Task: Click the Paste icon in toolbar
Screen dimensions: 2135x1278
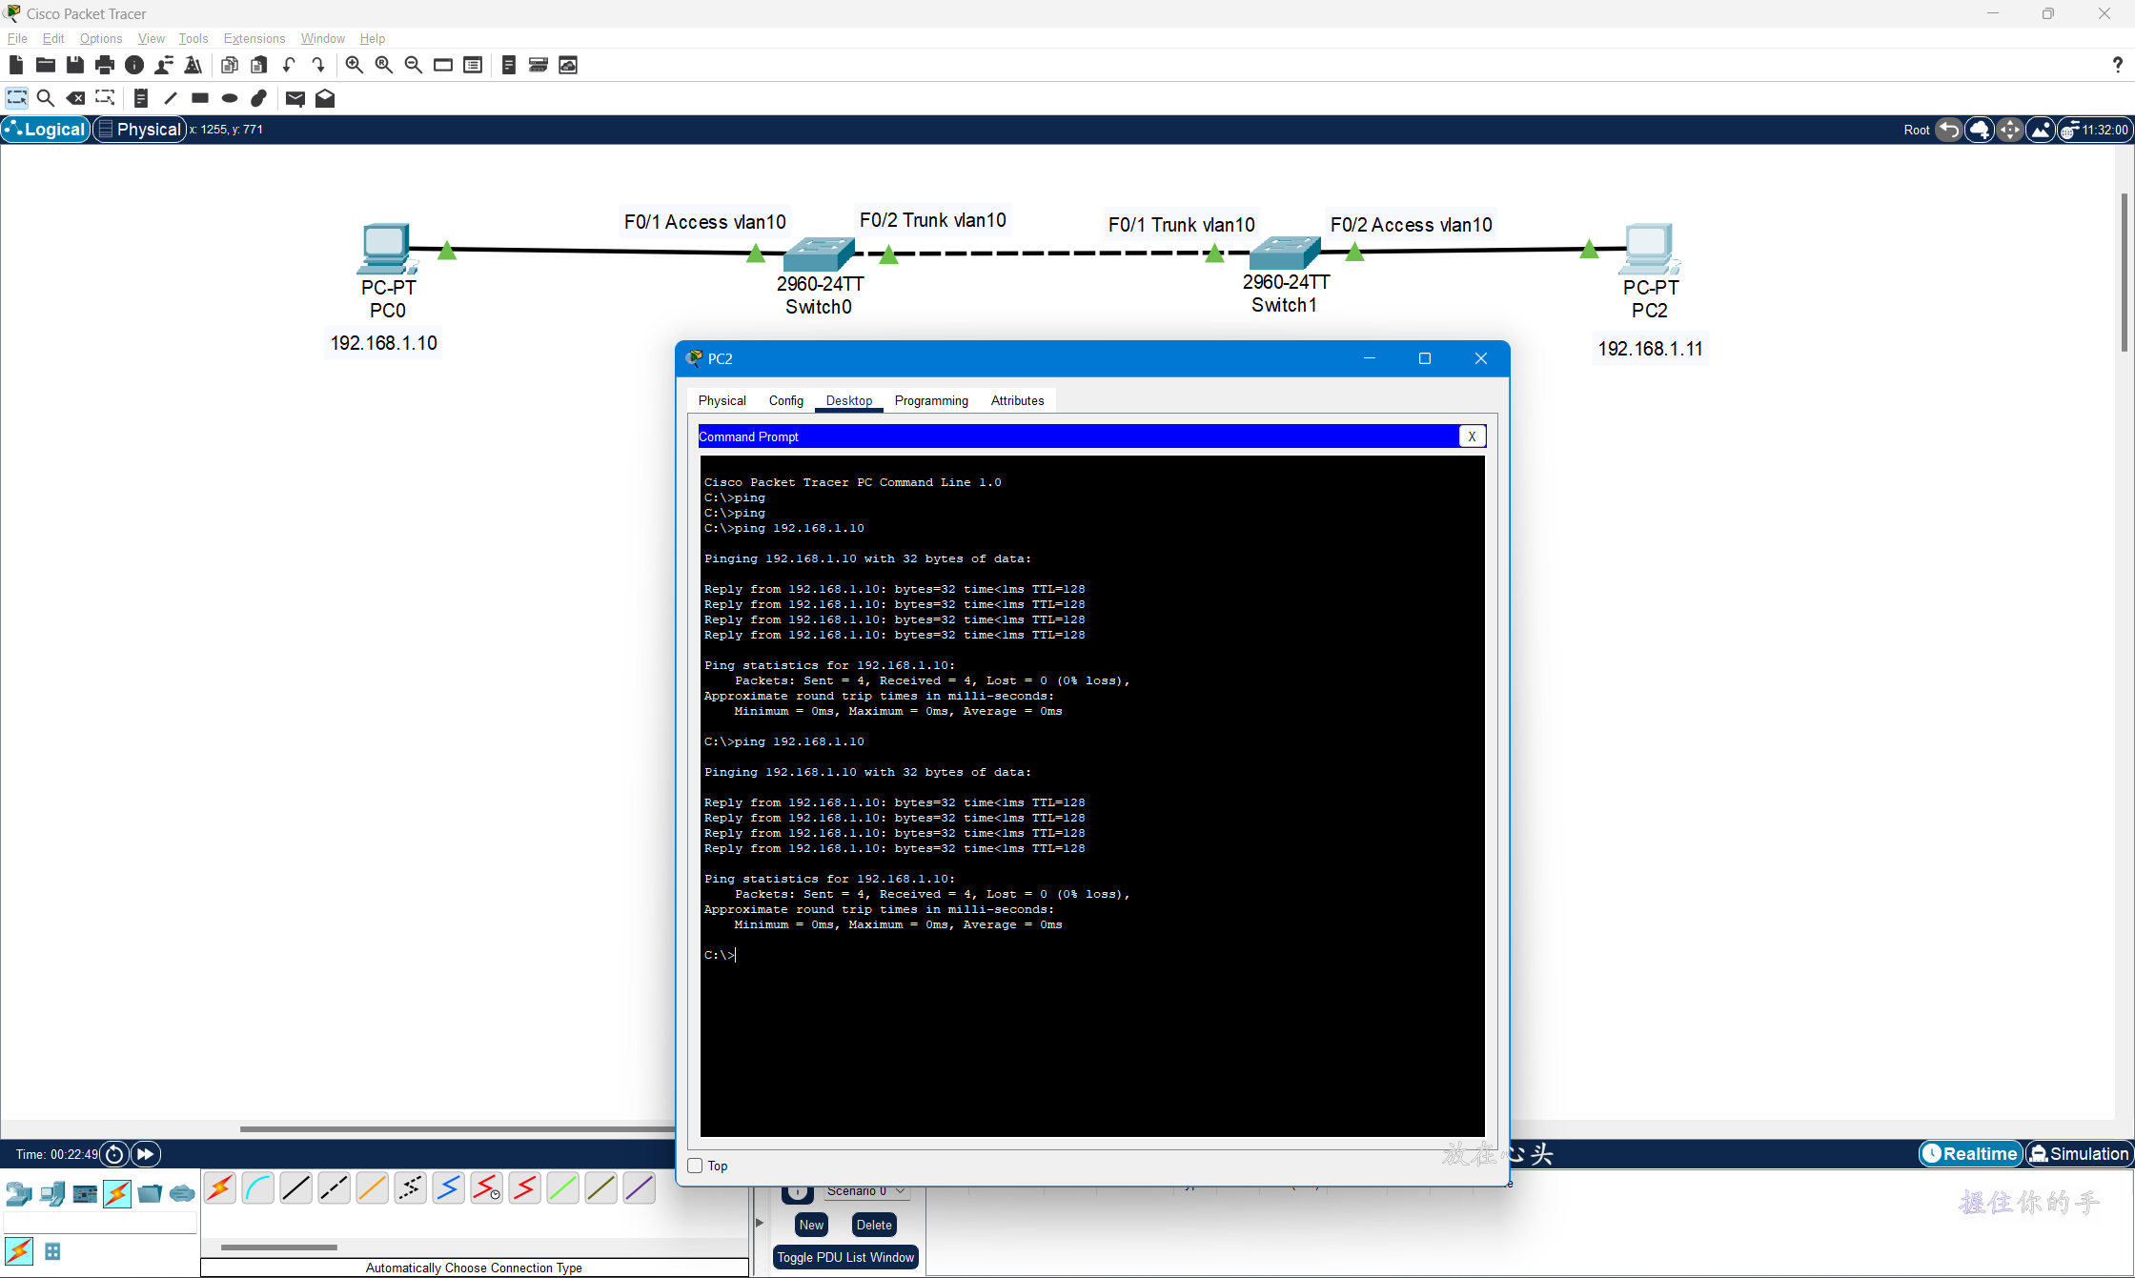Action: click(258, 65)
